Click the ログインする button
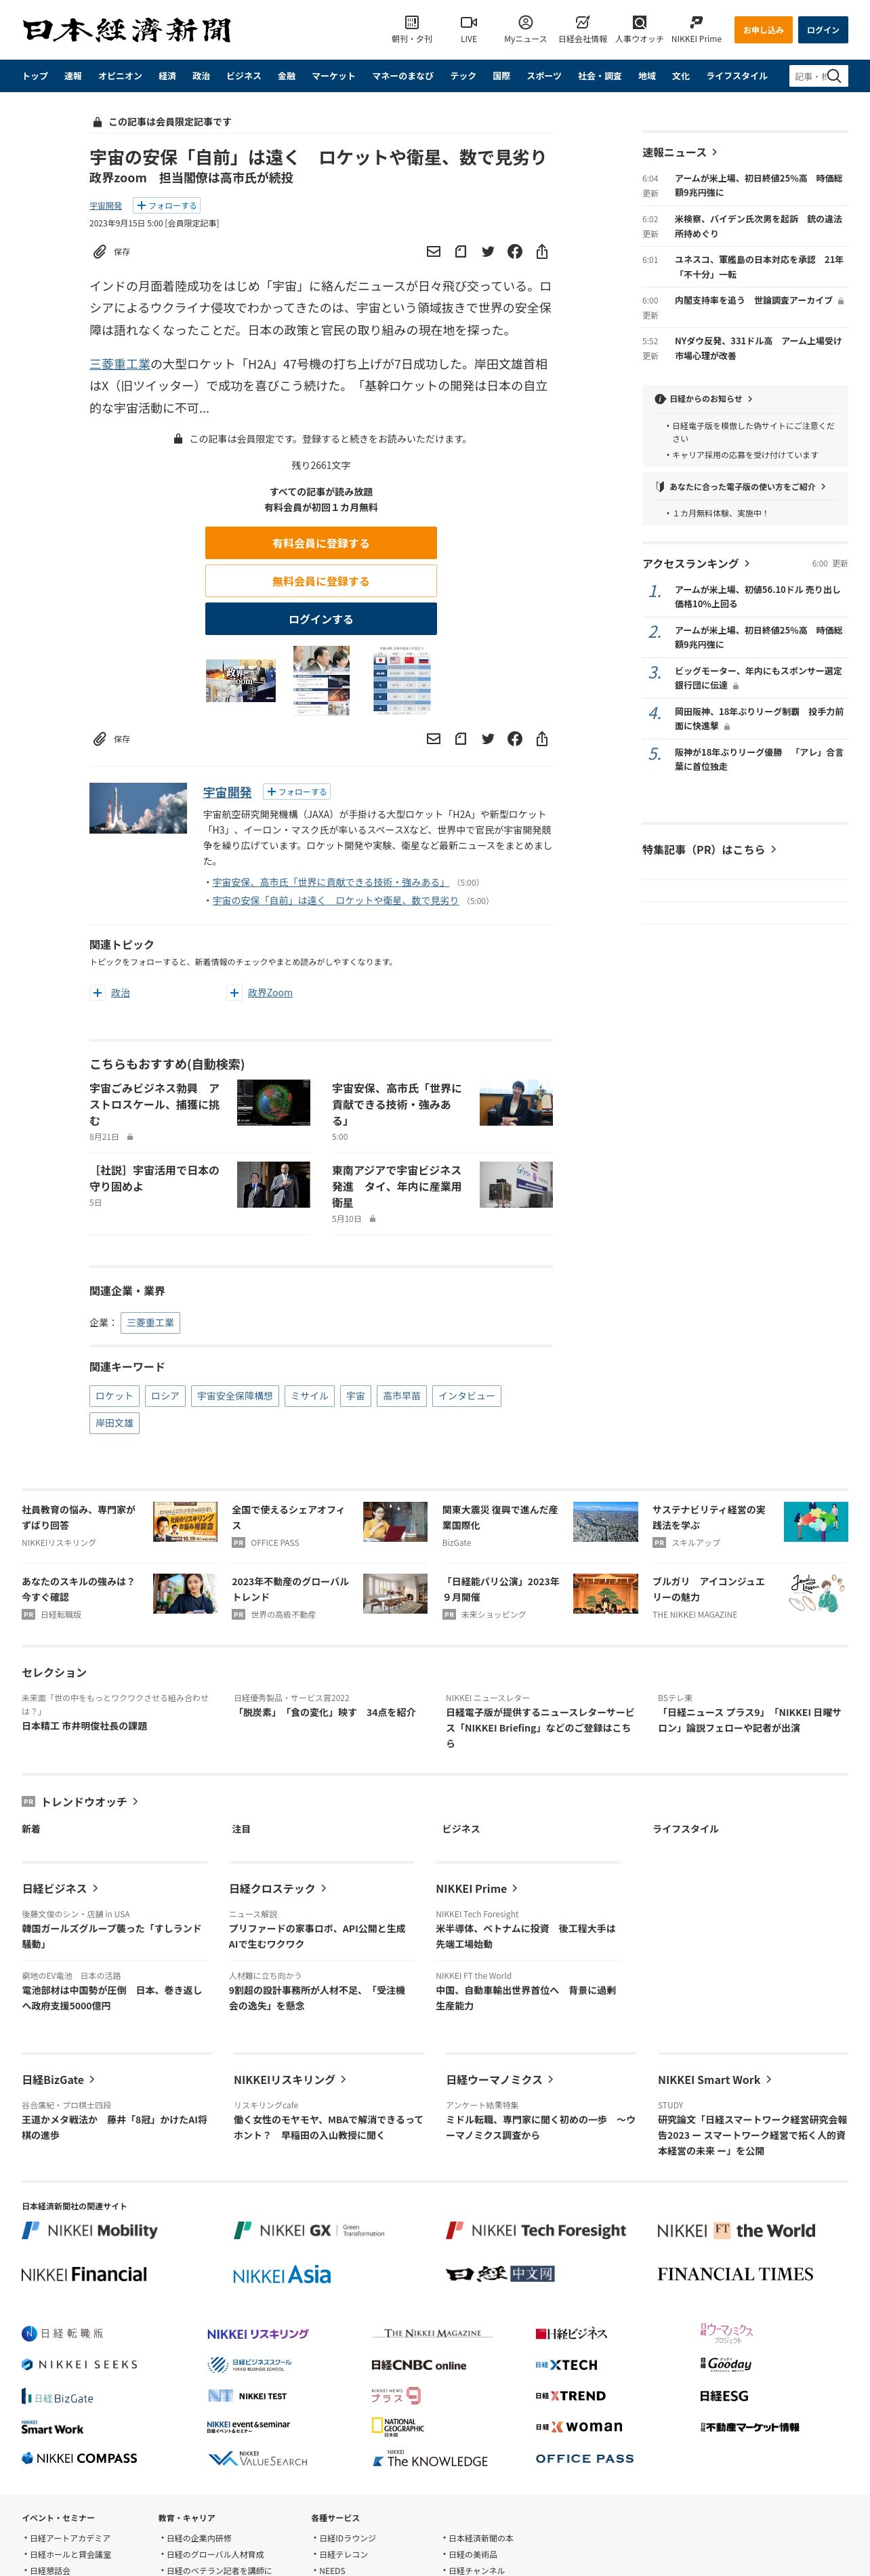Screen dimensions: 870x2576 321,619
